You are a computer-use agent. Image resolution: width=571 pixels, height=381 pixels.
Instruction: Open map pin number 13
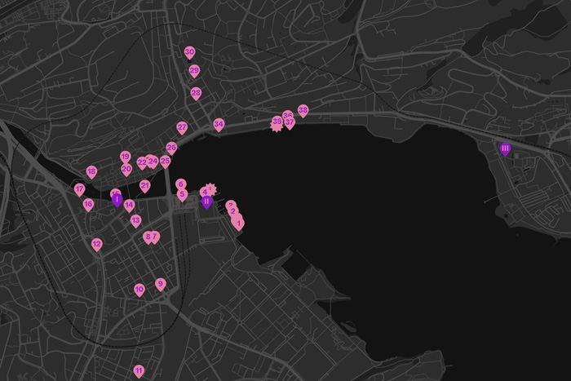(x=135, y=221)
